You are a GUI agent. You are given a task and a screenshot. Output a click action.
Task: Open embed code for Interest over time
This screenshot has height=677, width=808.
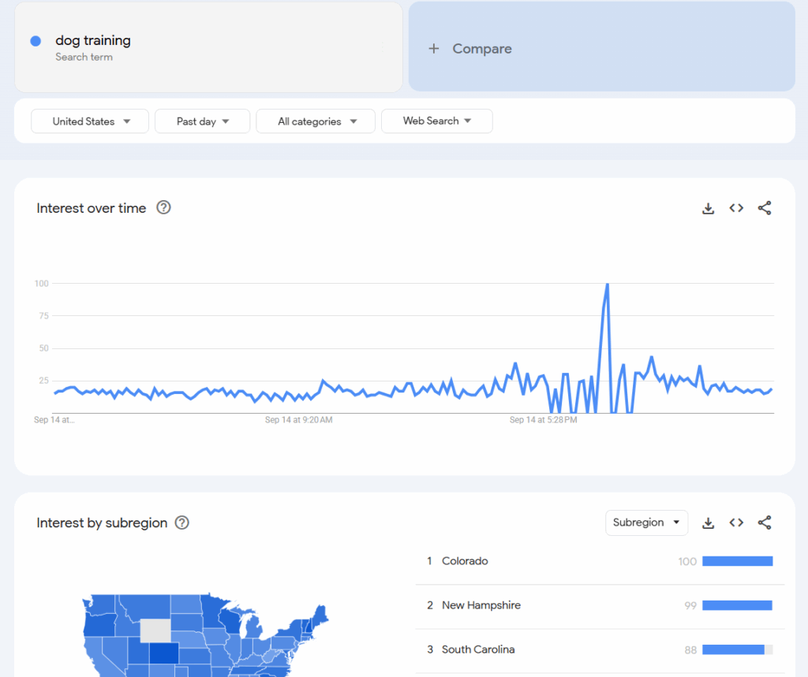point(736,208)
